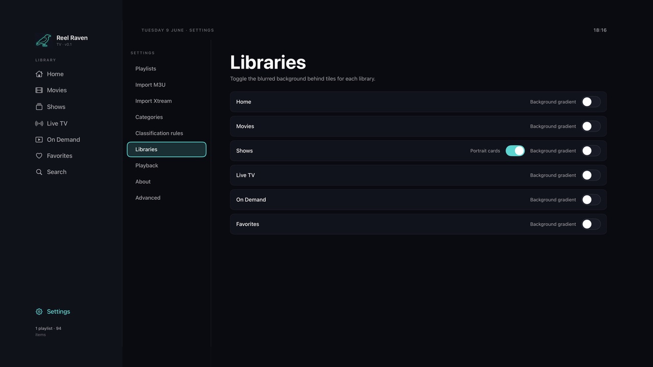The image size is (653, 367).
Task: Navigate to Home in the sidebar
Action: 55,74
